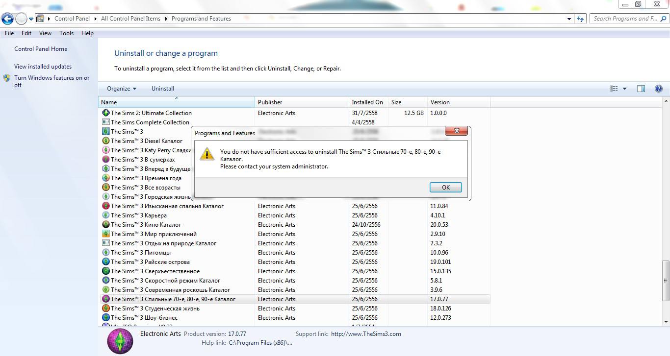Click The Sims 3 Карьера icon
Screen dimensions: 670x356
point(105,215)
